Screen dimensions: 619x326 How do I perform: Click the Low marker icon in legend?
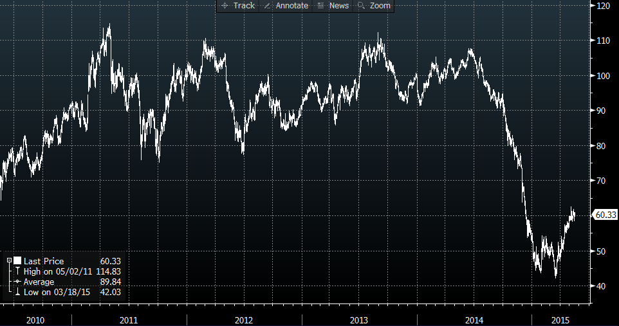17,293
